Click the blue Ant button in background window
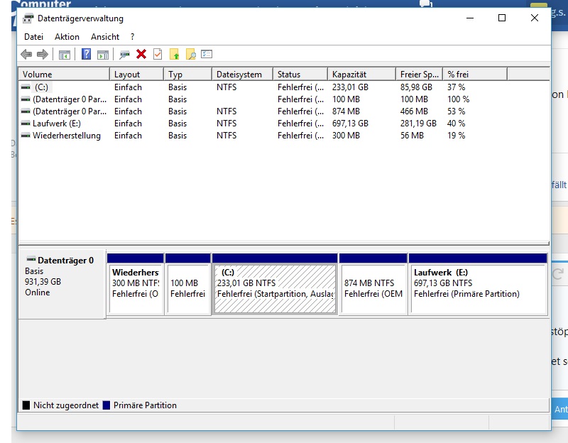Image resolution: width=568 pixels, height=443 pixels. (559, 409)
